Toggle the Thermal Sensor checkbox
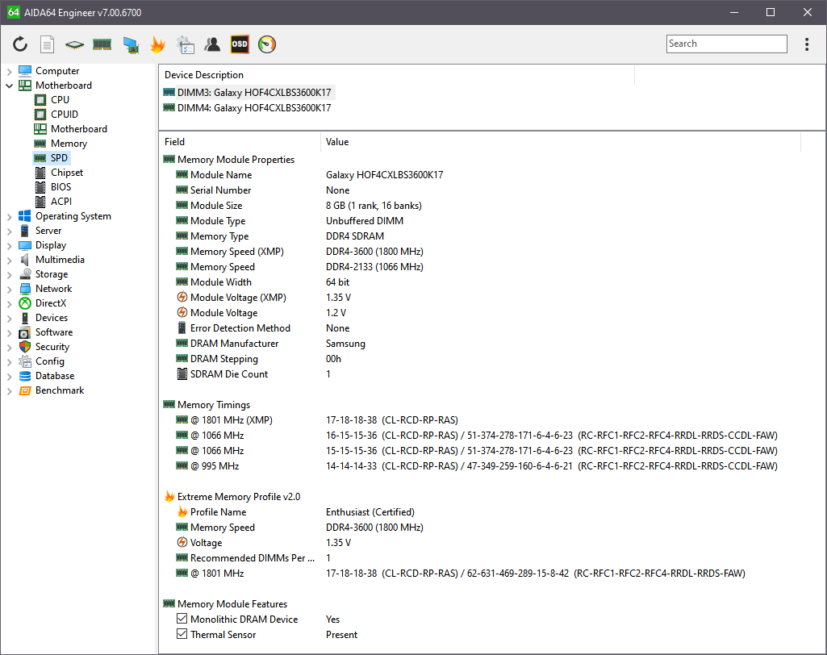Viewport: 827px width, 655px height. point(182,634)
